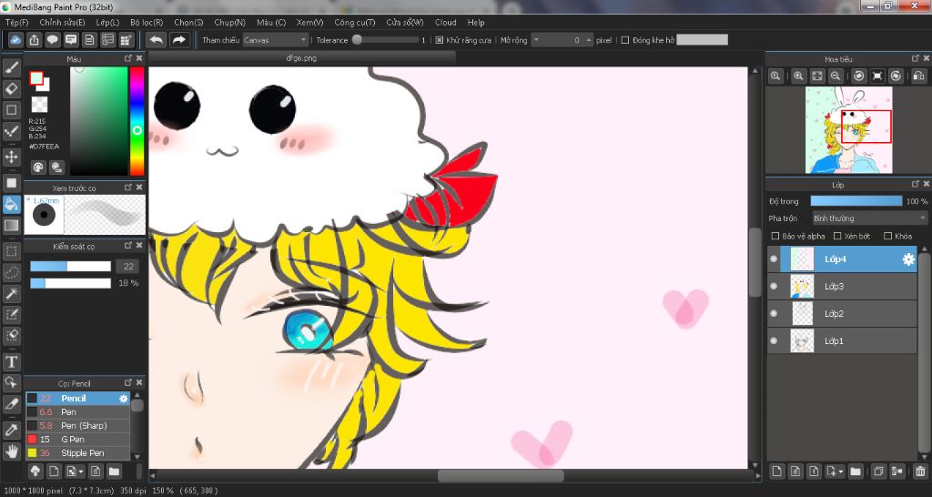The height and width of the screenshot is (497, 932).
Task: Select the rectangular Selection tool
Action: (12, 251)
